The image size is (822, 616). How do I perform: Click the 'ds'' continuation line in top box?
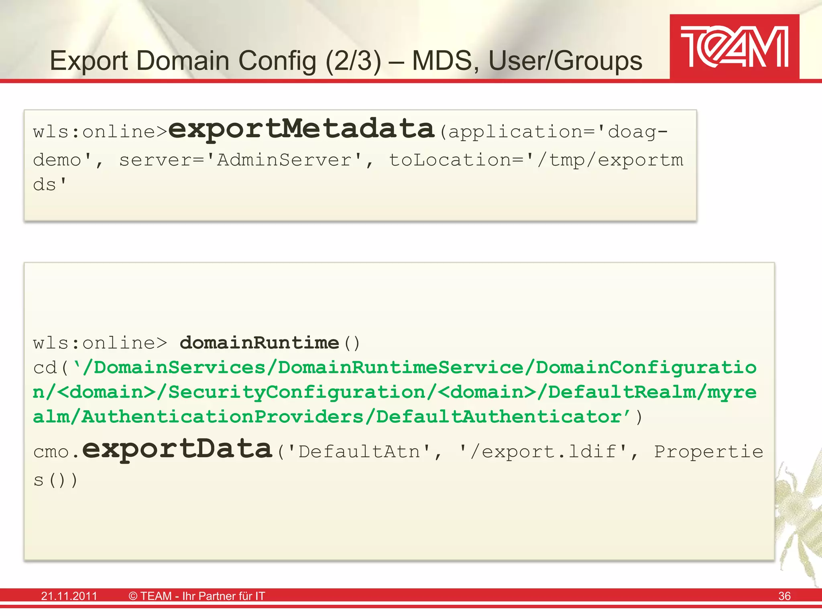coord(50,184)
